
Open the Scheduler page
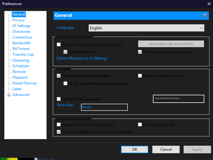click(x=21, y=66)
